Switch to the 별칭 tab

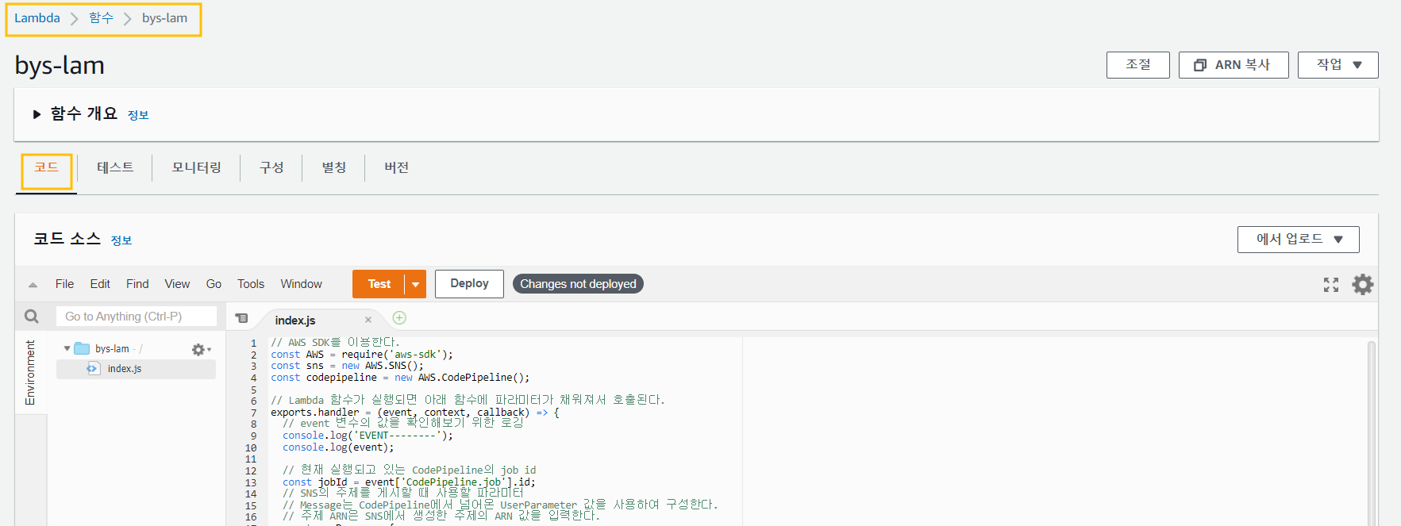[333, 167]
